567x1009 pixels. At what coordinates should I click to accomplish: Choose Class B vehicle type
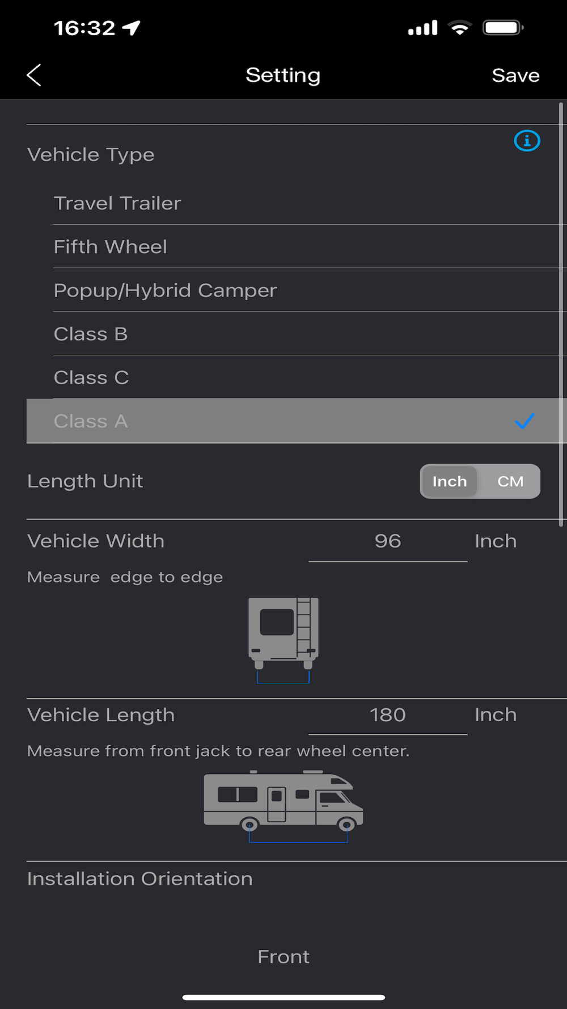click(x=91, y=334)
